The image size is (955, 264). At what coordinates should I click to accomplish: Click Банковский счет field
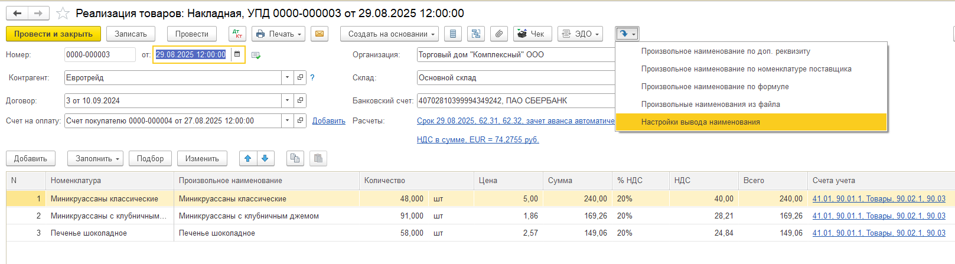[x=516, y=100]
